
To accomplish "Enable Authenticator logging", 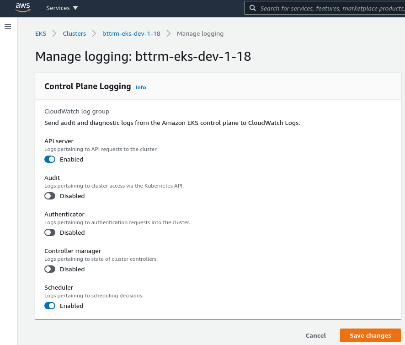I will pos(50,232).
